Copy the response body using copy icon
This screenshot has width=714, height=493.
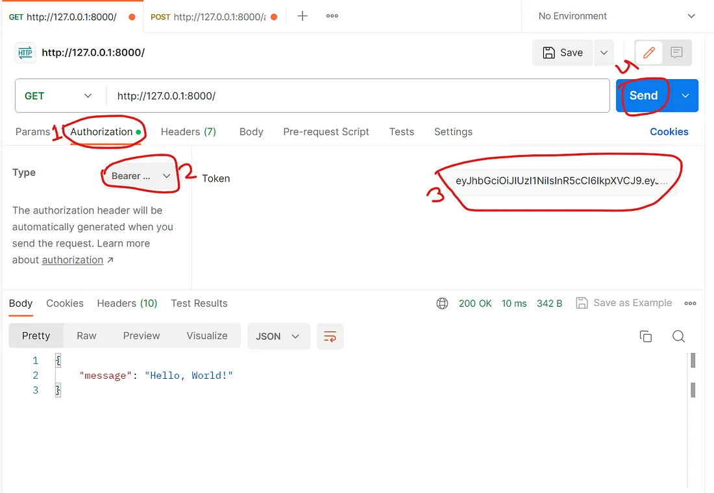click(x=646, y=336)
